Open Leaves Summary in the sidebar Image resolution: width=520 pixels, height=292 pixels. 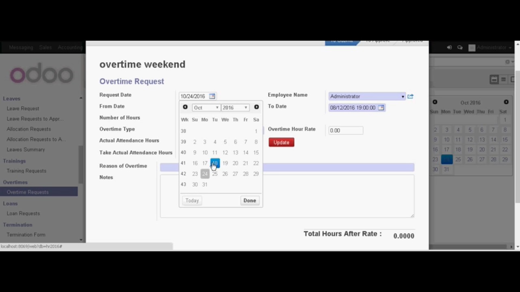(26, 150)
